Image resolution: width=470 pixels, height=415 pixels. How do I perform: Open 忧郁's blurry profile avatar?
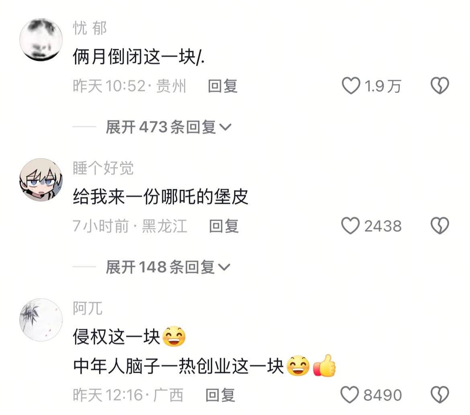(x=41, y=39)
